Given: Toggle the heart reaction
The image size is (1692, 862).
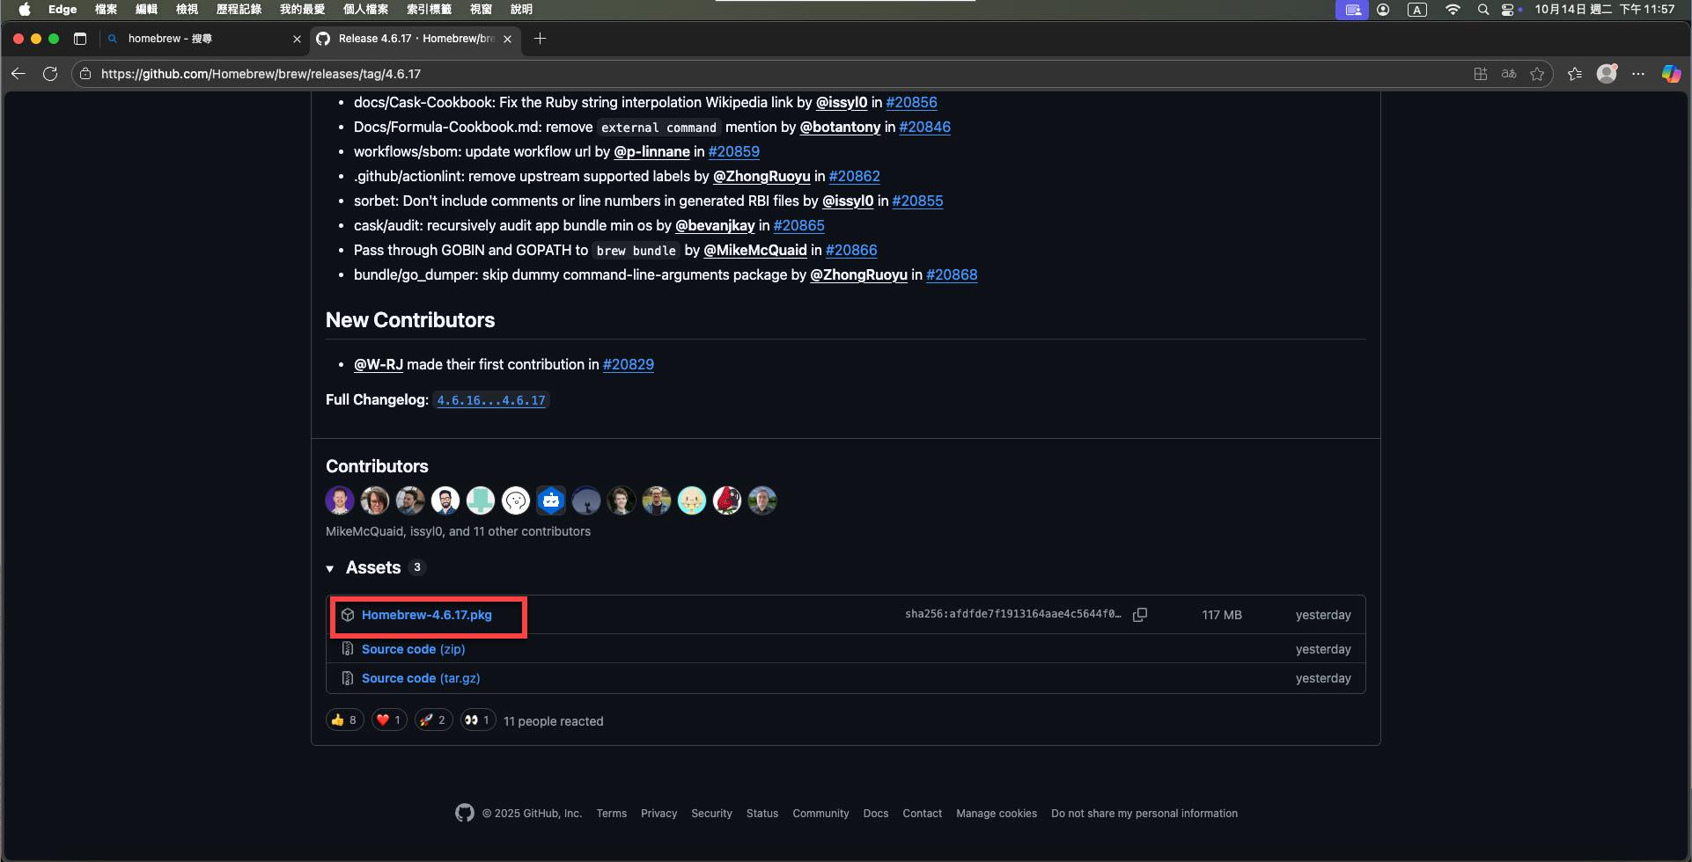Looking at the screenshot, I should [x=388, y=720].
